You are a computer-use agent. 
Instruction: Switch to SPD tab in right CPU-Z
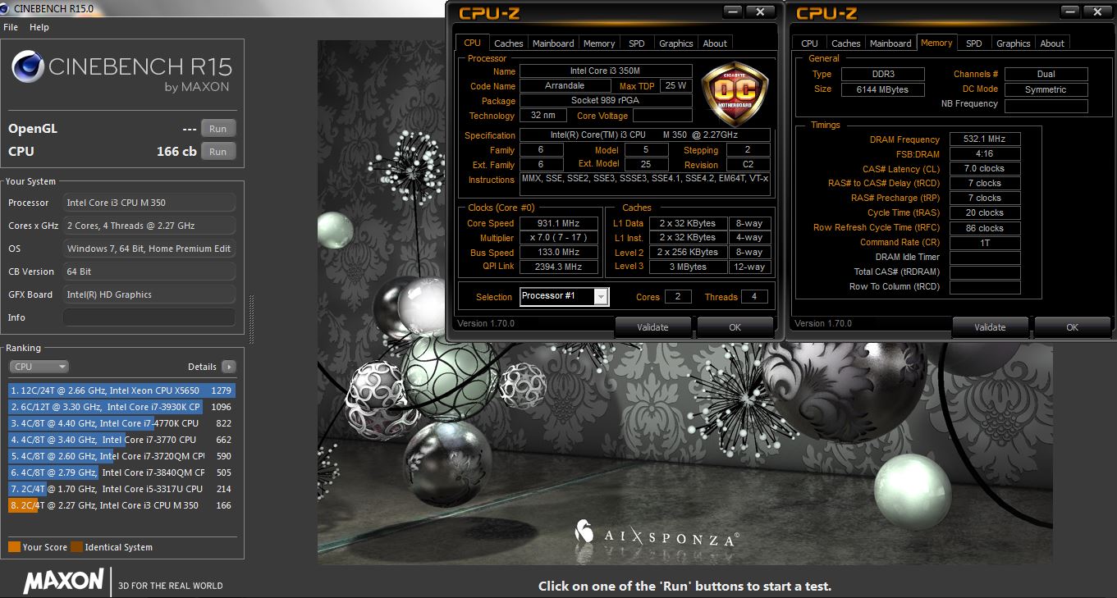(974, 43)
